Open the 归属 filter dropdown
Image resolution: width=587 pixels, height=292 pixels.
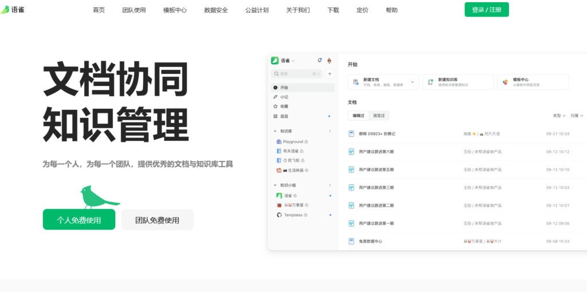577,116
